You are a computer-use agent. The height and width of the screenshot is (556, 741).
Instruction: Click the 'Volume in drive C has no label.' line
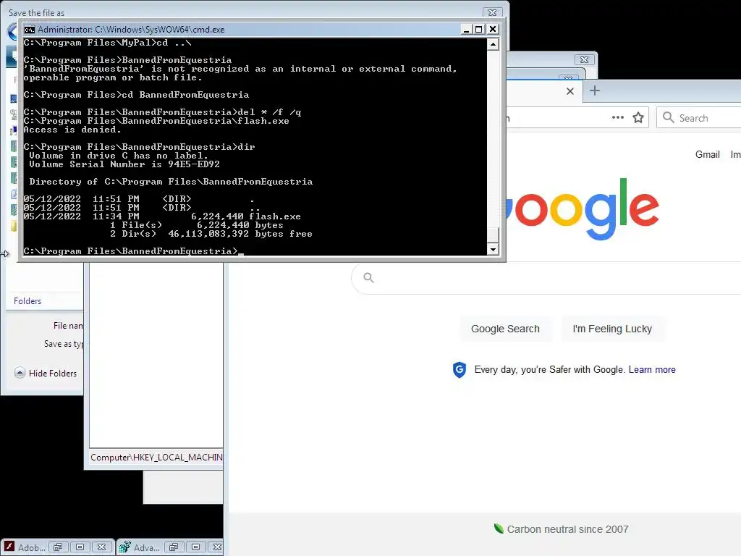(x=119, y=156)
